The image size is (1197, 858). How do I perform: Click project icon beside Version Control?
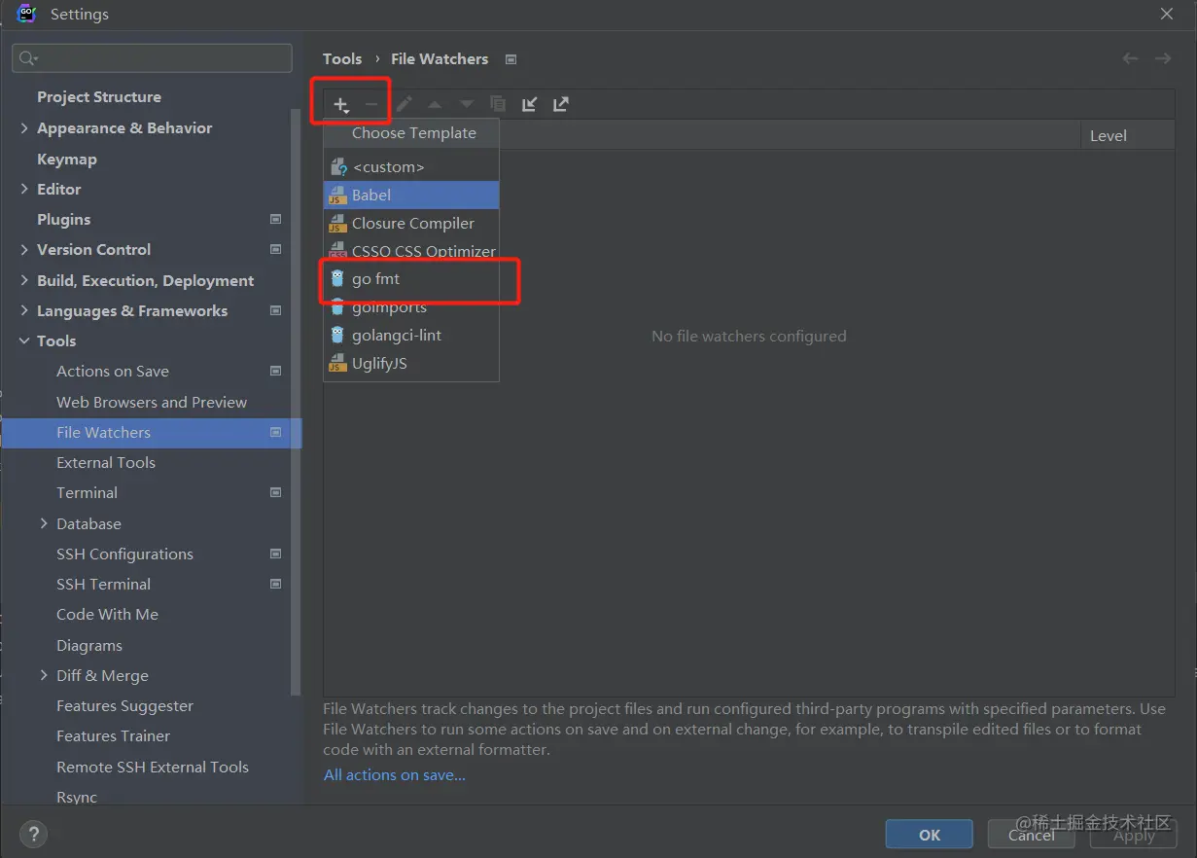(x=275, y=250)
